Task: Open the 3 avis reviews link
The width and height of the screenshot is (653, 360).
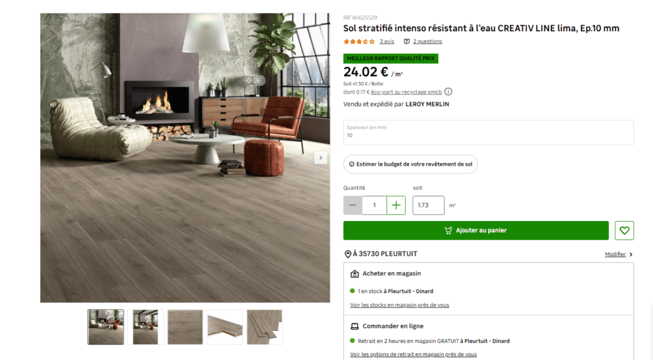Action: tap(387, 41)
